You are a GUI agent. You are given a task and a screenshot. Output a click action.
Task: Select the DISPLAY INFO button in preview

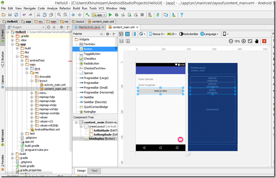pos(160,91)
